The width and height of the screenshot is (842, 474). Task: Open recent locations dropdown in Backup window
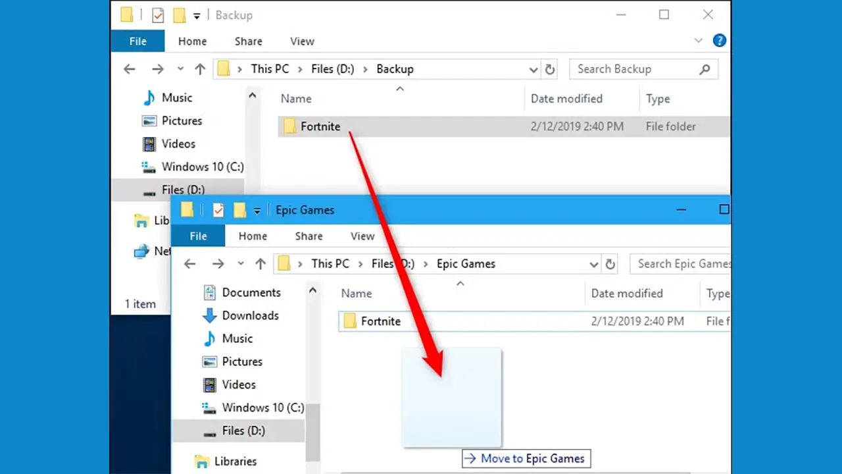coord(180,69)
